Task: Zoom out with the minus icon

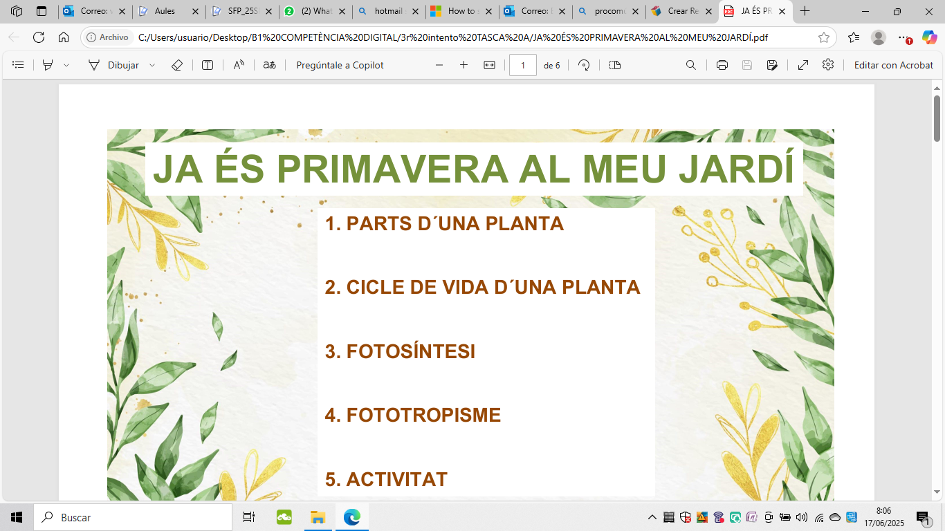Action: pyautogui.click(x=439, y=65)
